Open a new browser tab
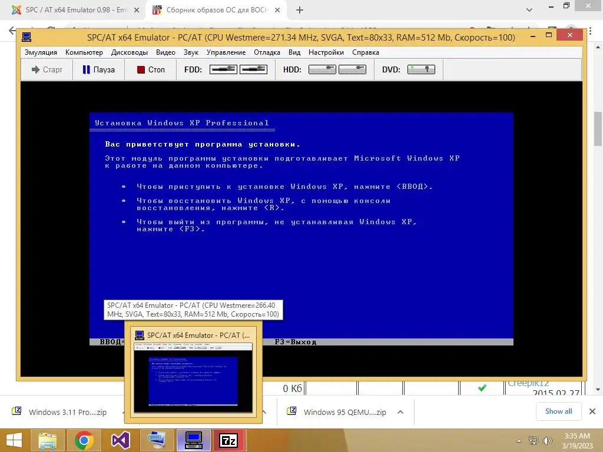Viewport: 603px width, 452px height. [300, 11]
